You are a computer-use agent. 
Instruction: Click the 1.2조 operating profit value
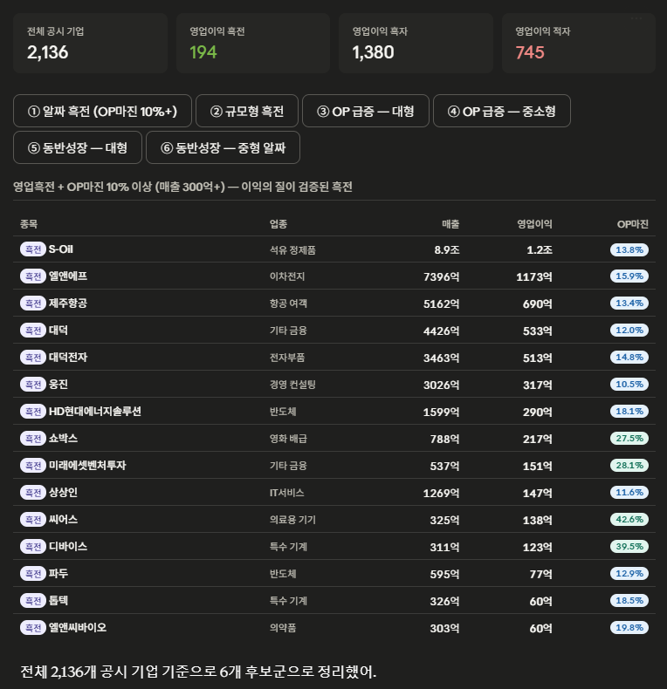(540, 249)
